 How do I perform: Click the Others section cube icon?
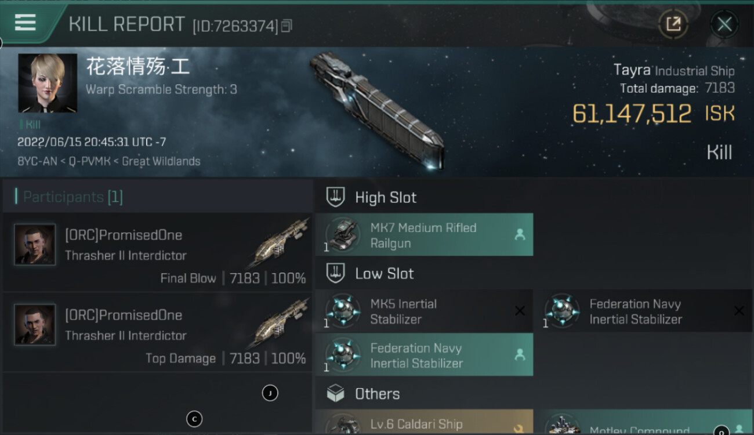pos(336,394)
